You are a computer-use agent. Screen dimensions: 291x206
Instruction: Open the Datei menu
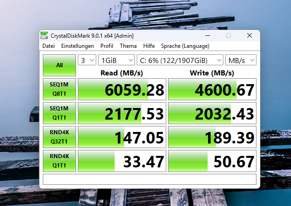[49, 46]
